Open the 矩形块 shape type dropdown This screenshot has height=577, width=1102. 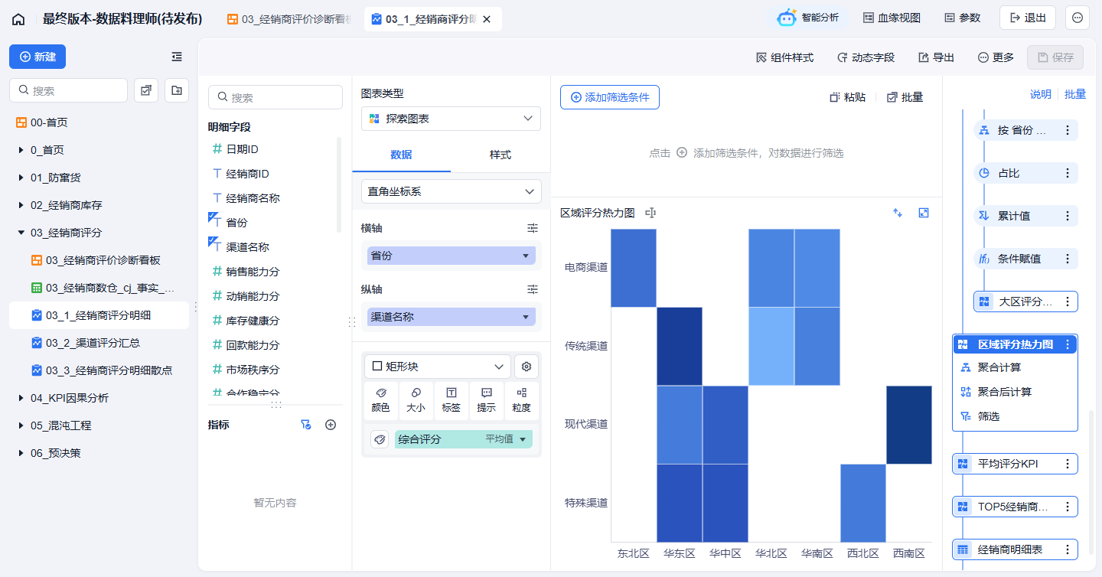tap(438, 367)
